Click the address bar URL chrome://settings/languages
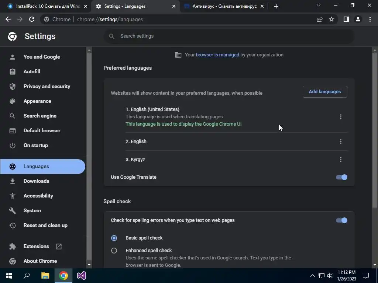Screen dimensions: 378x283 coord(110,19)
